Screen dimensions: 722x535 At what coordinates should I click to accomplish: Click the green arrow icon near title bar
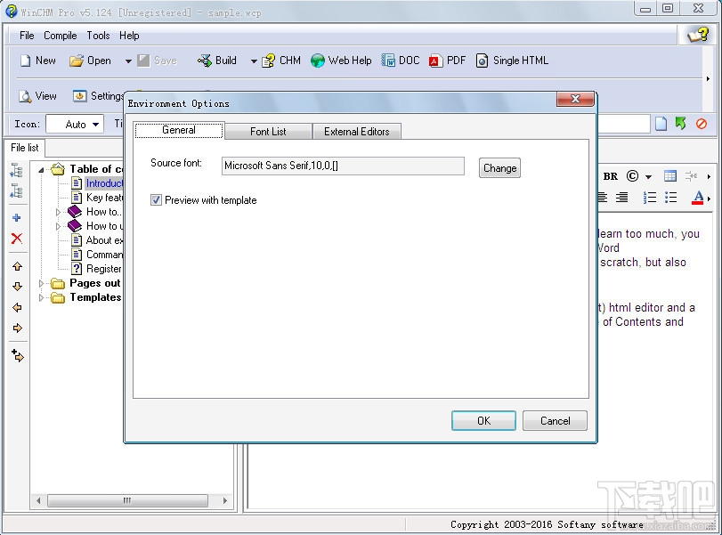[680, 124]
